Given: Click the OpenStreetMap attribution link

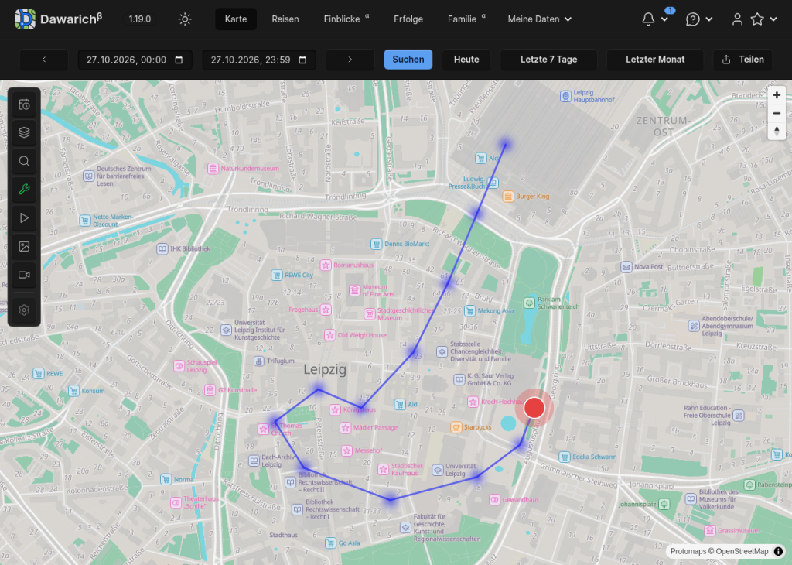Looking at the screenshot, I should coord(742,551).
